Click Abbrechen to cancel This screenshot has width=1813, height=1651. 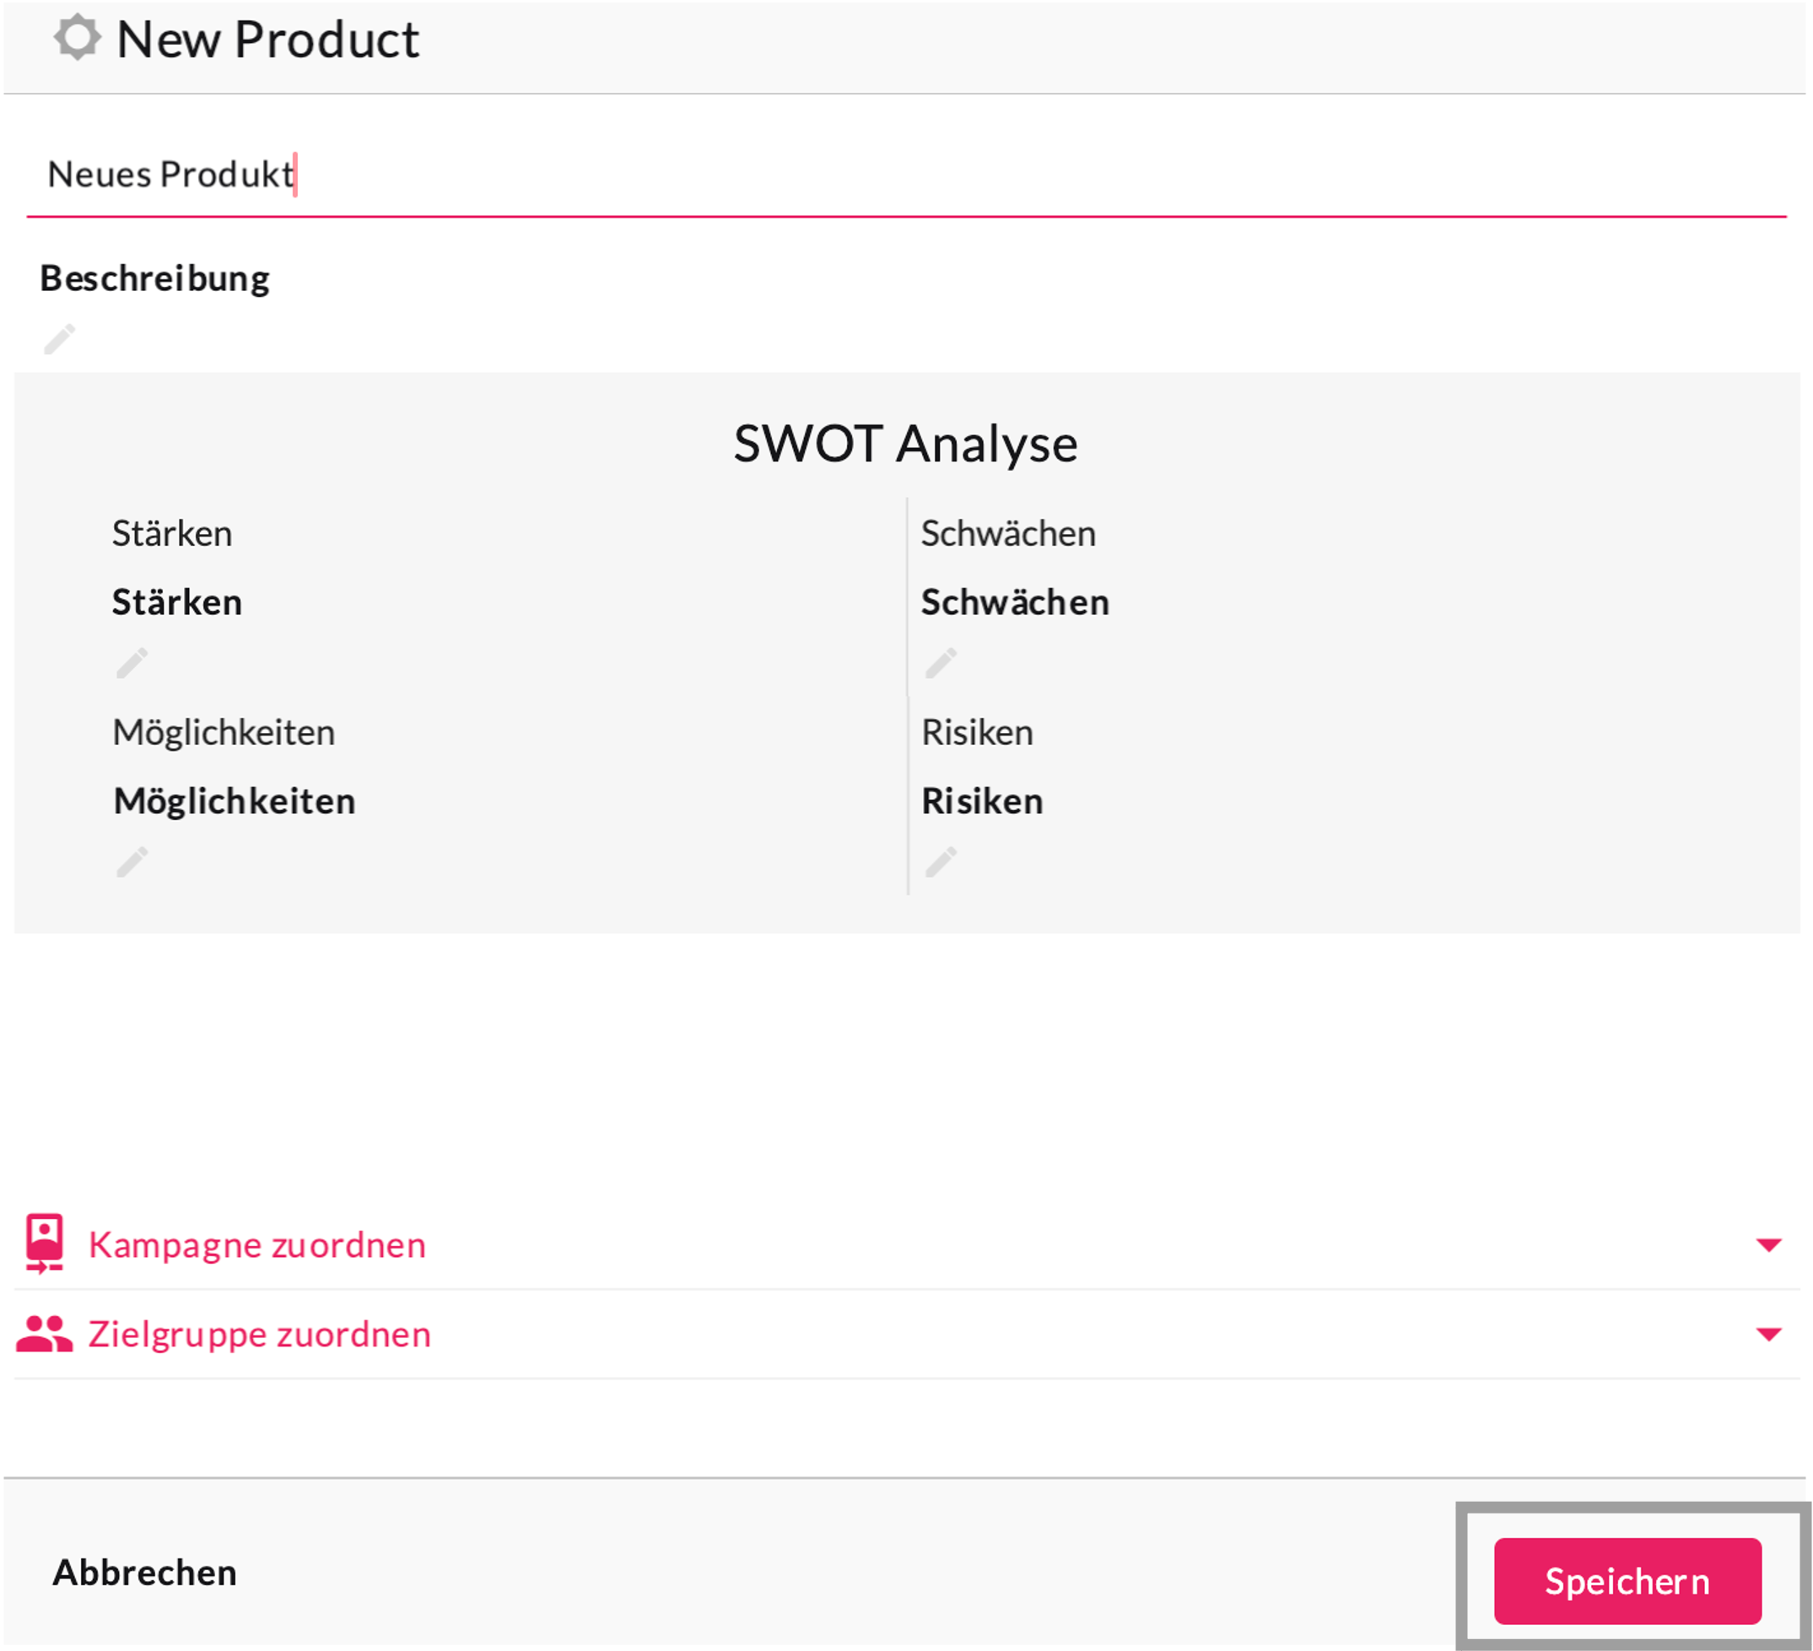145,1573
